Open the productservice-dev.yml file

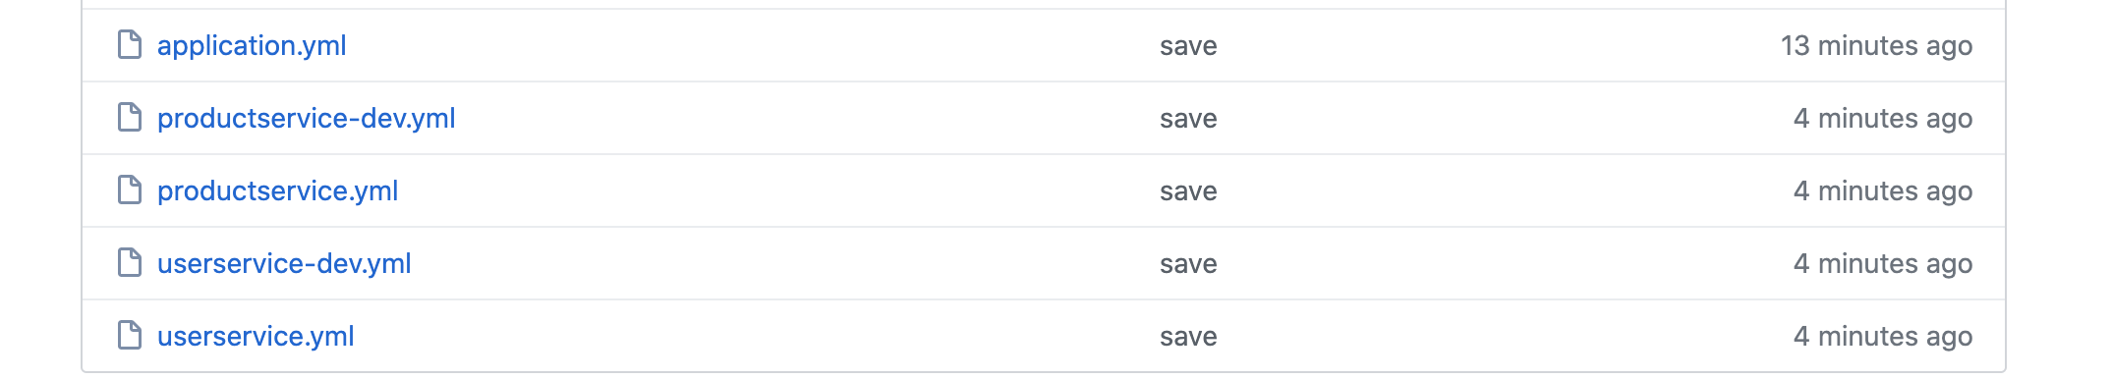[x=307, y=119]
